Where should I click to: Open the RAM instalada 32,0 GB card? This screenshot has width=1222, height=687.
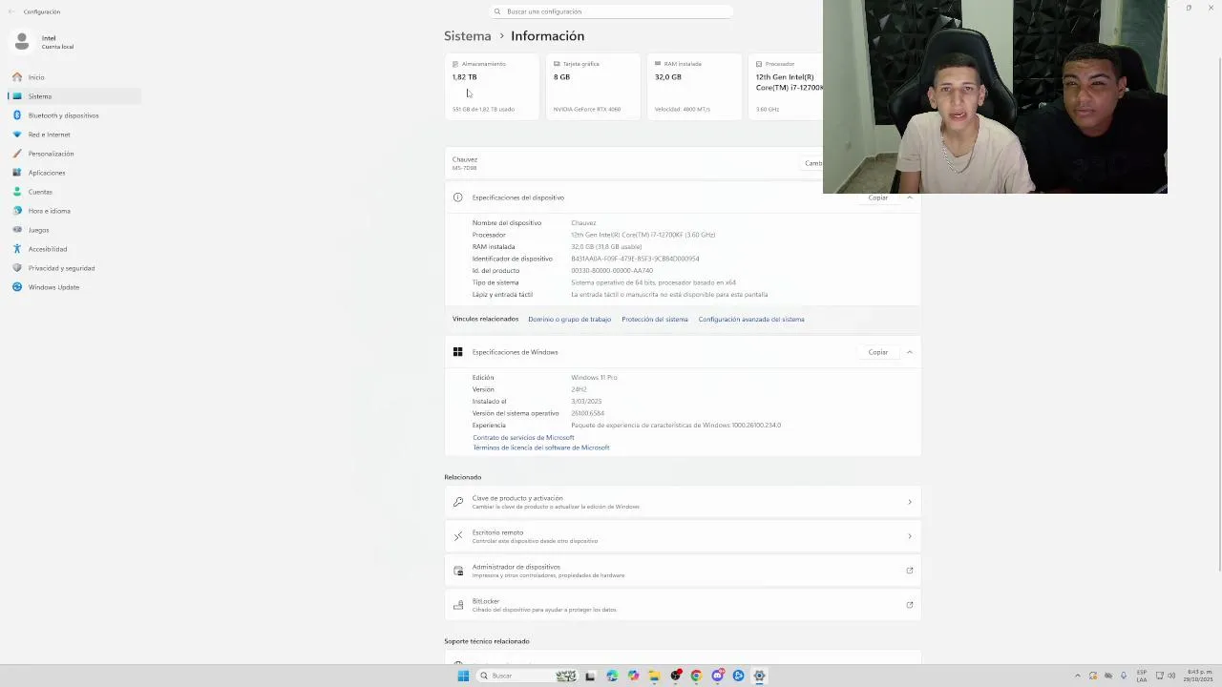point(693,86)
